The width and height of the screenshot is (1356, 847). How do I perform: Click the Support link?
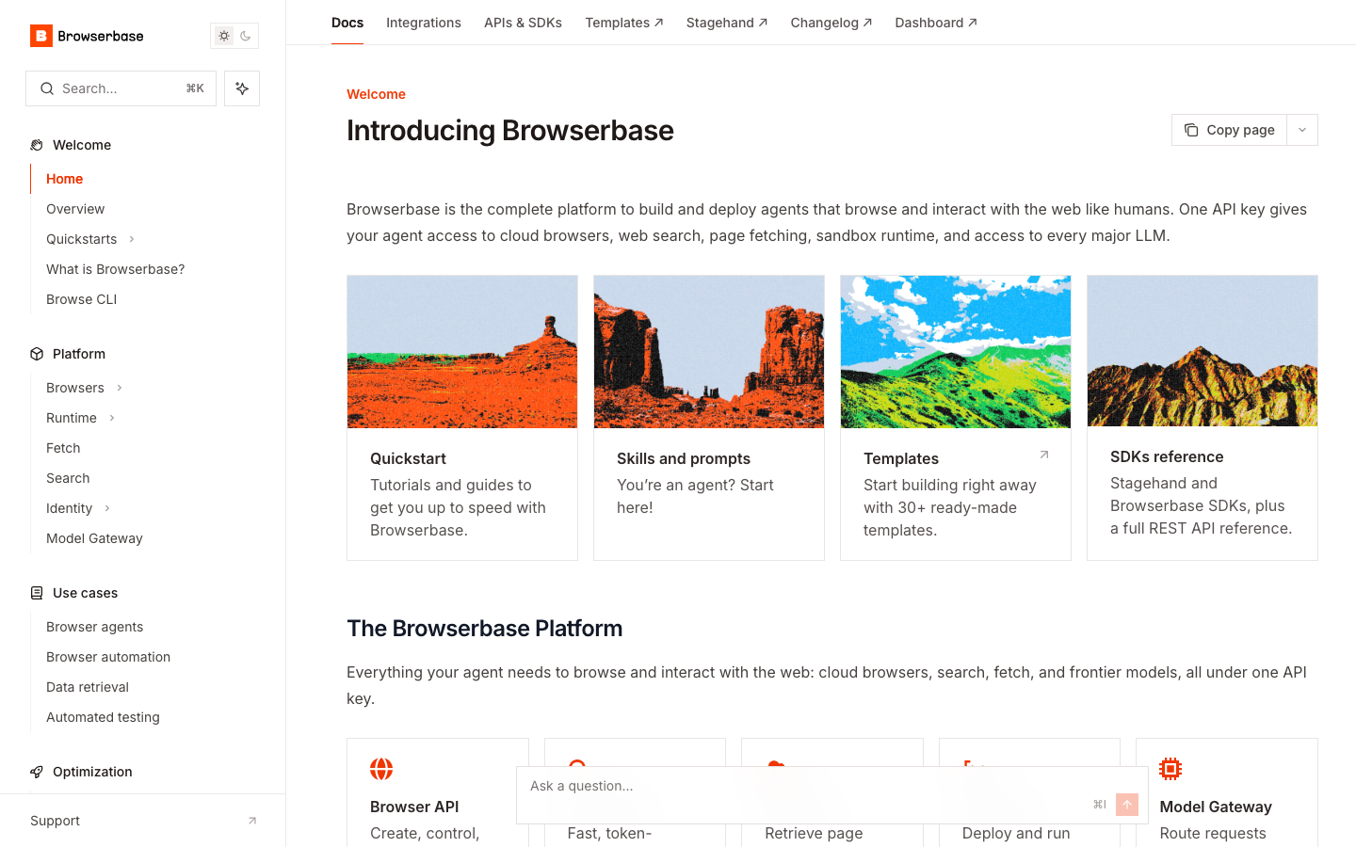coord(56,821)
